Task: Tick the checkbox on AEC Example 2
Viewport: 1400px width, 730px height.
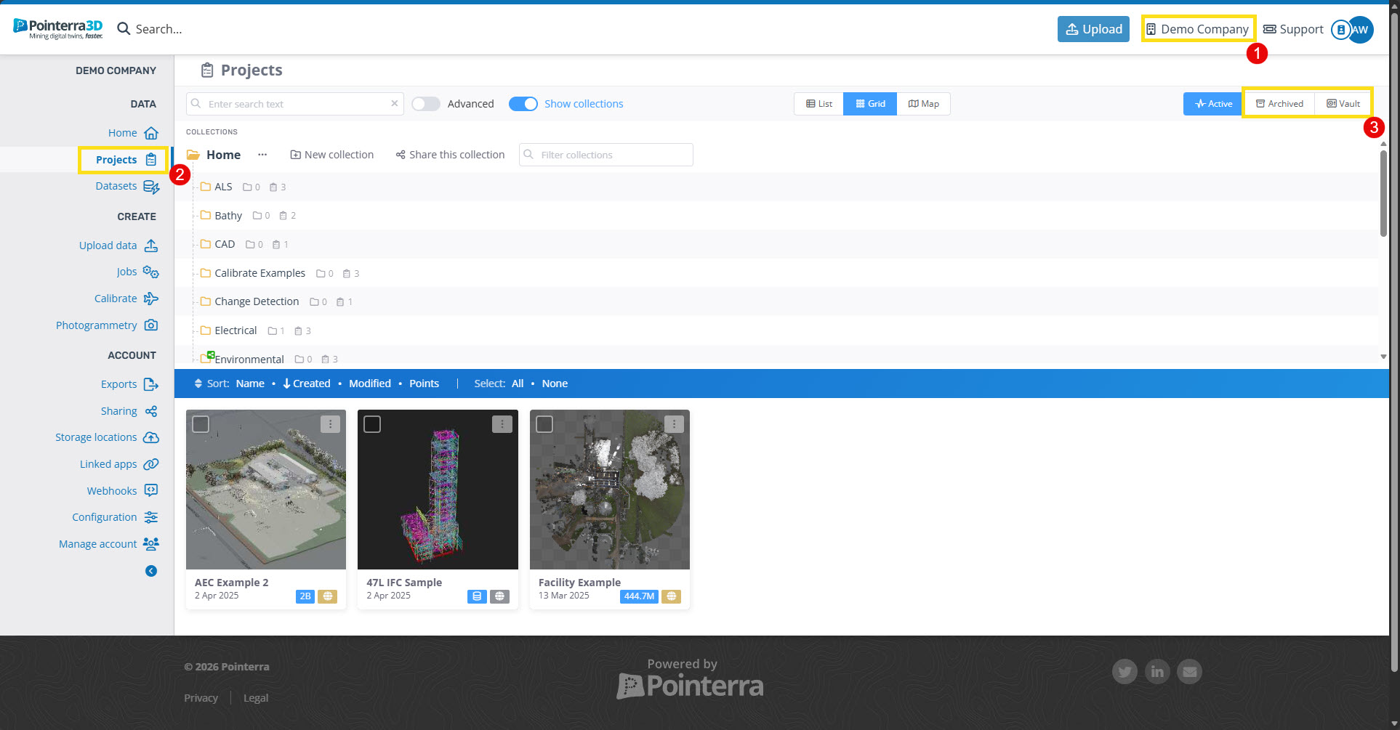Action: [201, 424]
